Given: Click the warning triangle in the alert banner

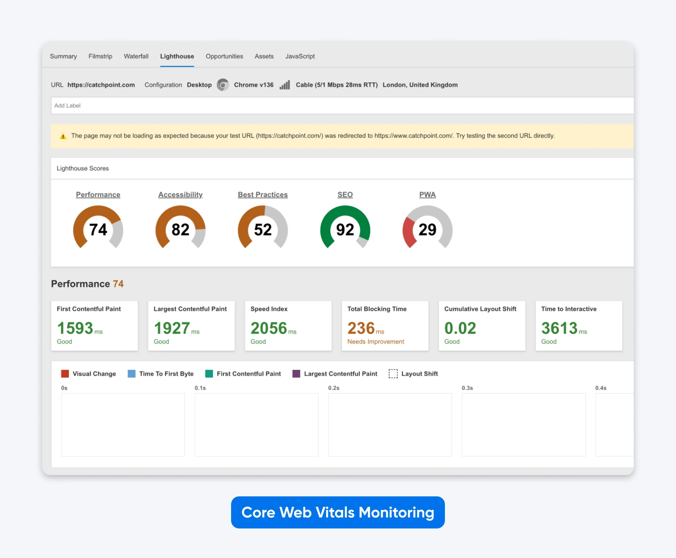Looking at the screenshot, I should (63, 136).
